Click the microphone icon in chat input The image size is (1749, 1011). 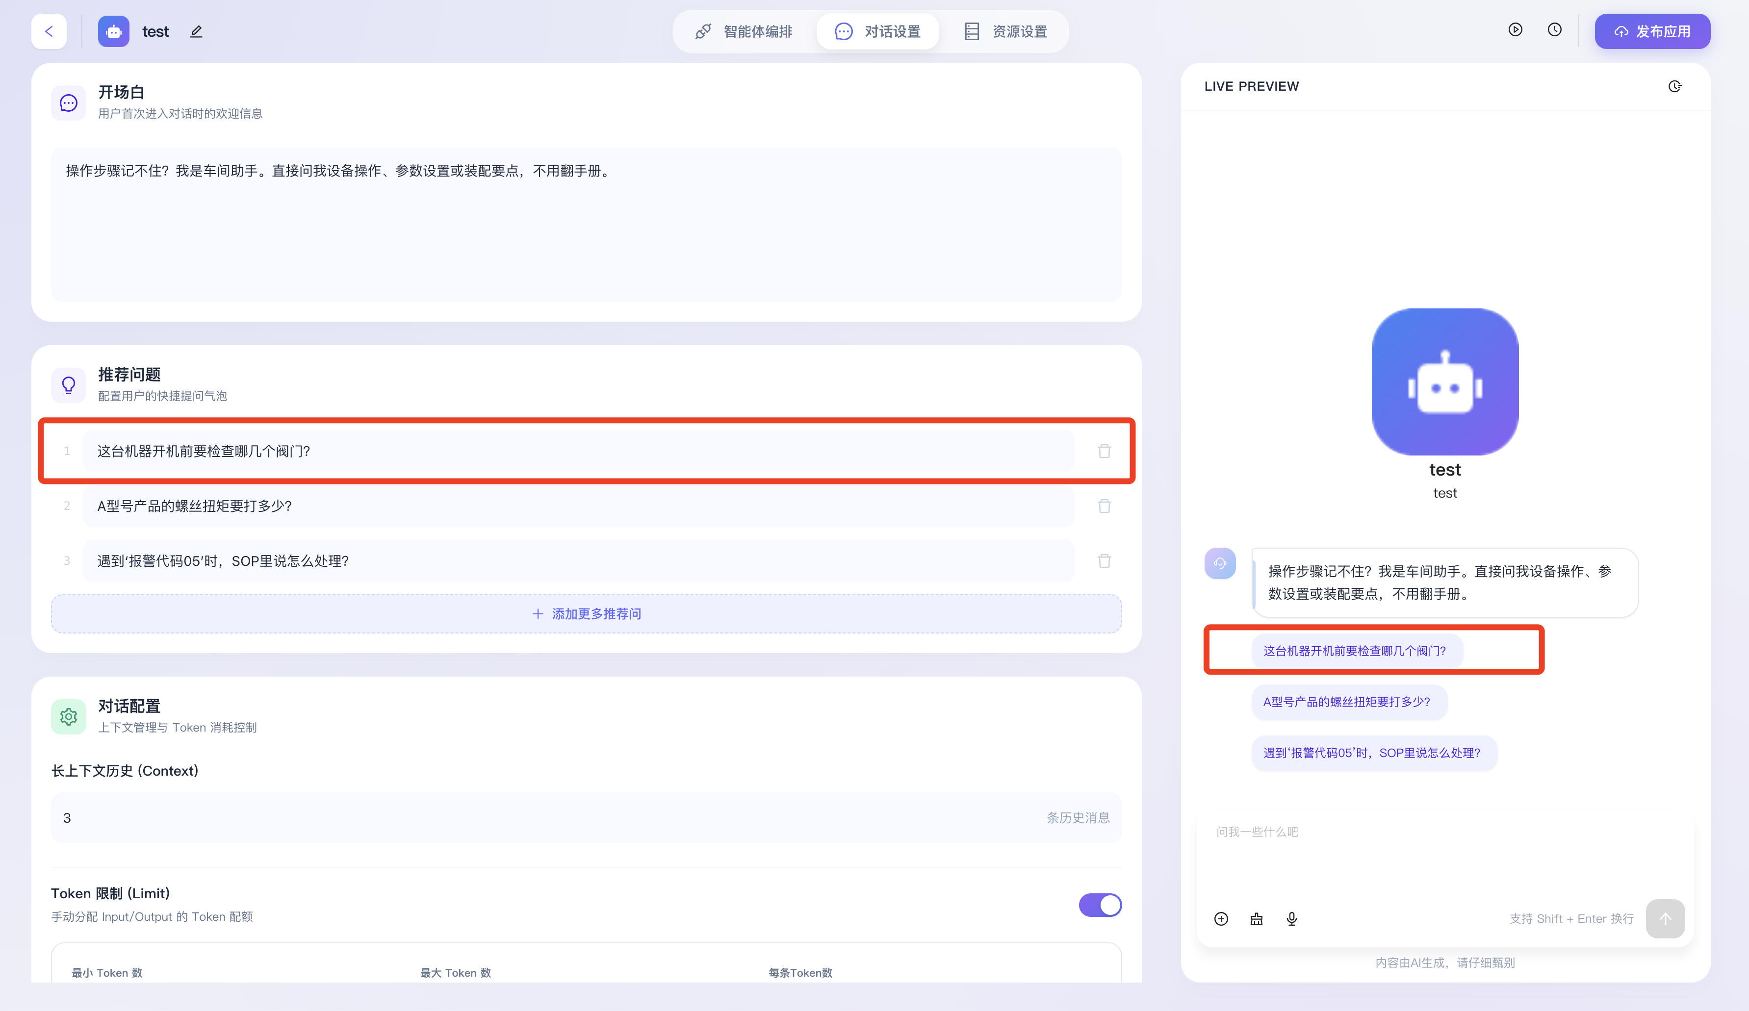[x=1291, y=919]
